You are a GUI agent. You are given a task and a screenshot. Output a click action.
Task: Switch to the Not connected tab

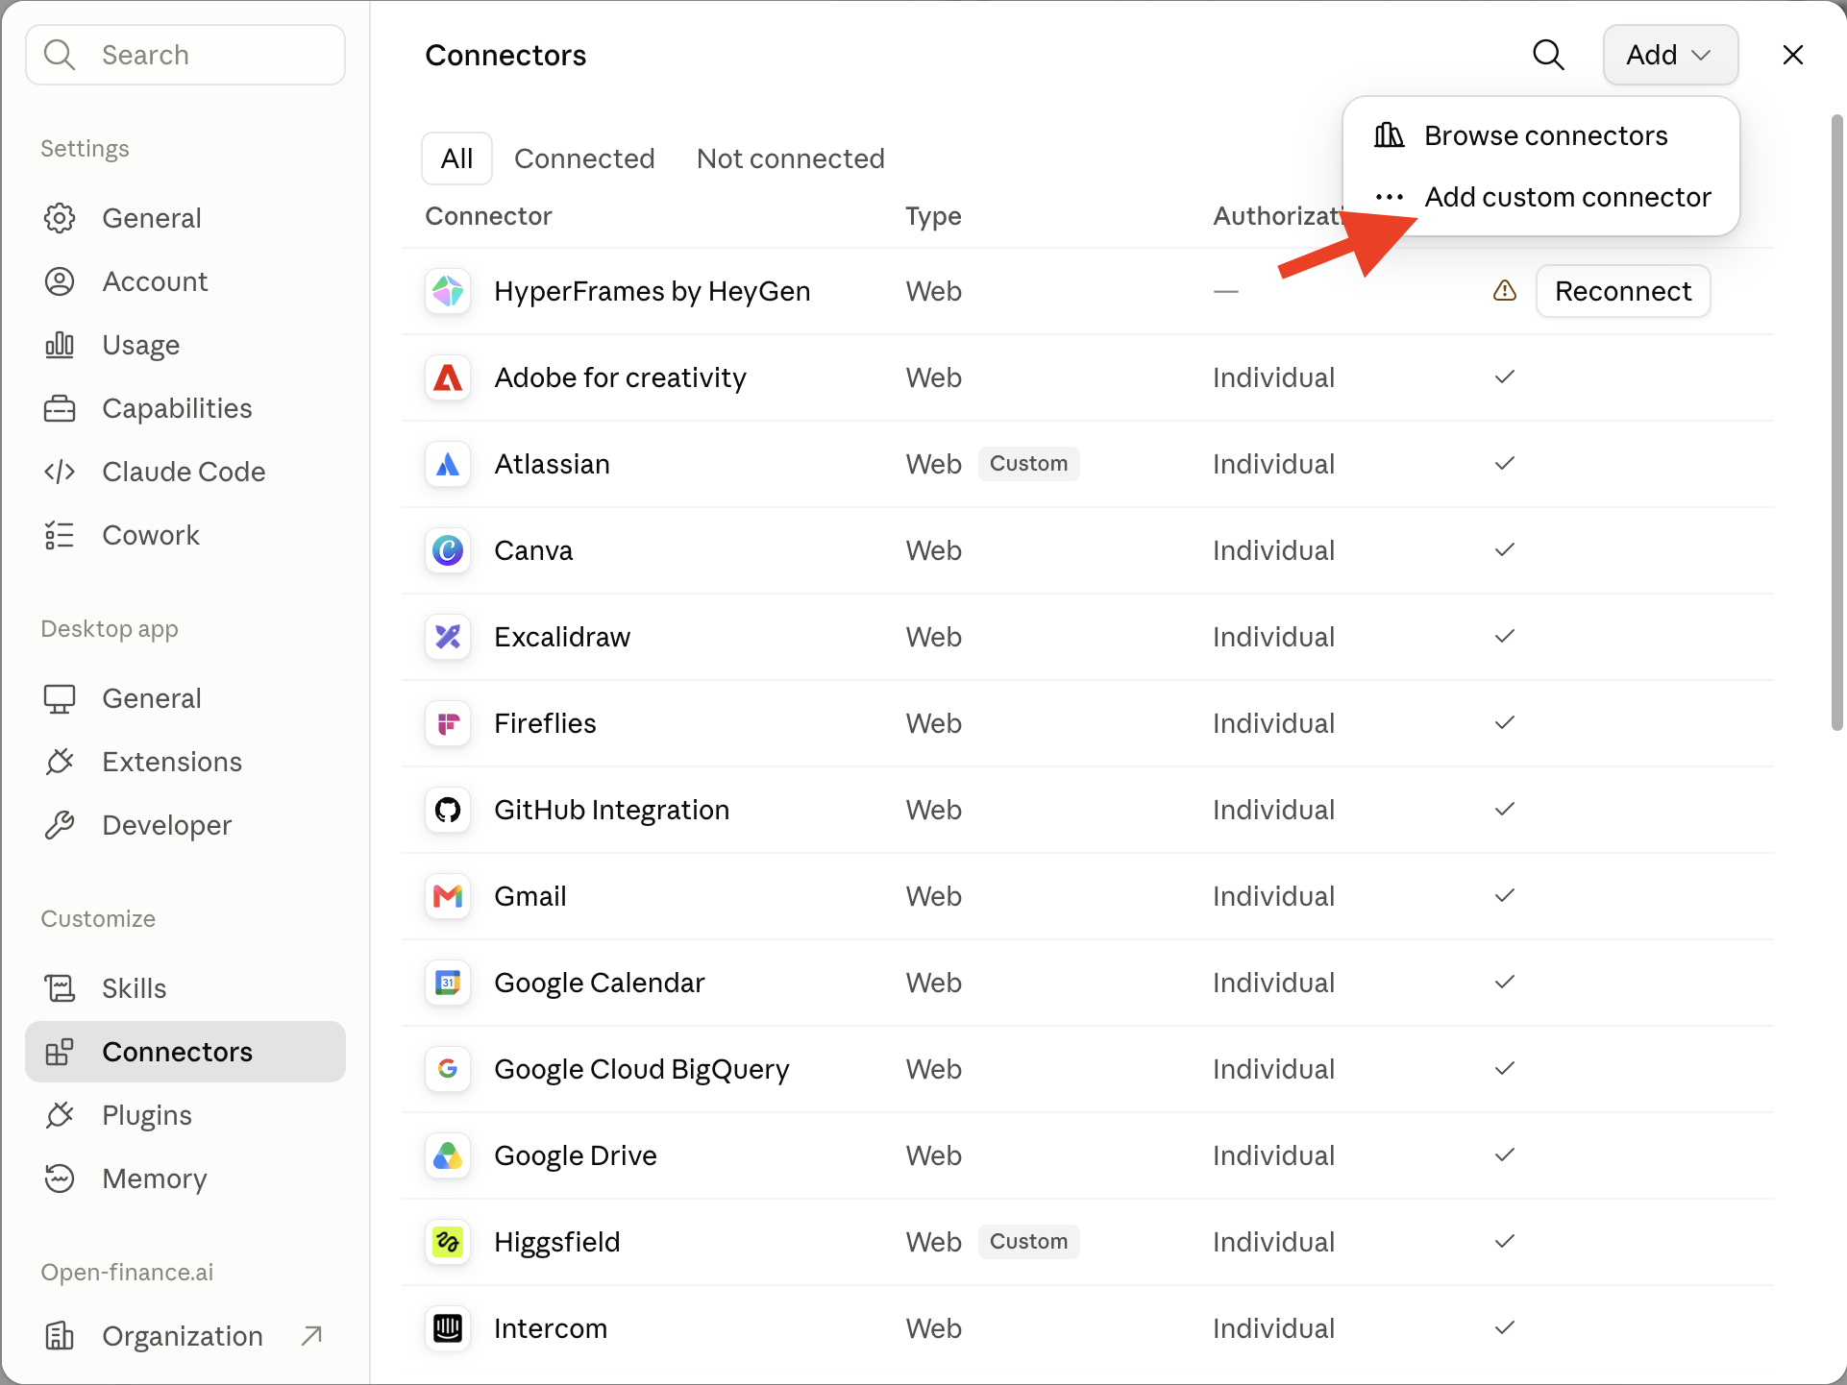coord(791,158)
